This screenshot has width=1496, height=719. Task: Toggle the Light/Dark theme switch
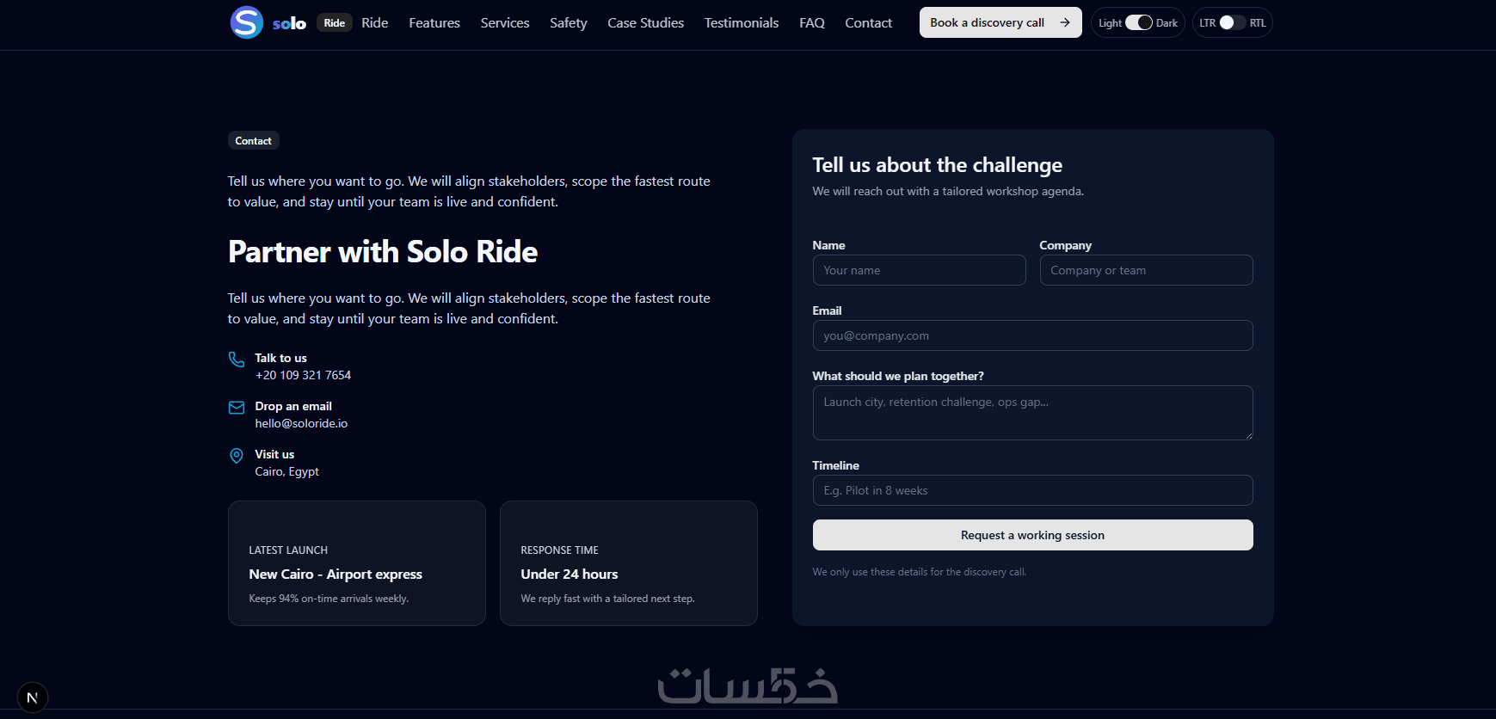[x=1138, y=22]
